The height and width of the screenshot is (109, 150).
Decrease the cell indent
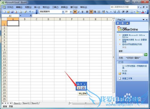coord(123,12)
